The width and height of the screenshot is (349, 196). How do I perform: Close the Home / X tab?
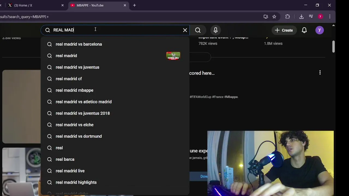coord(62,5)
